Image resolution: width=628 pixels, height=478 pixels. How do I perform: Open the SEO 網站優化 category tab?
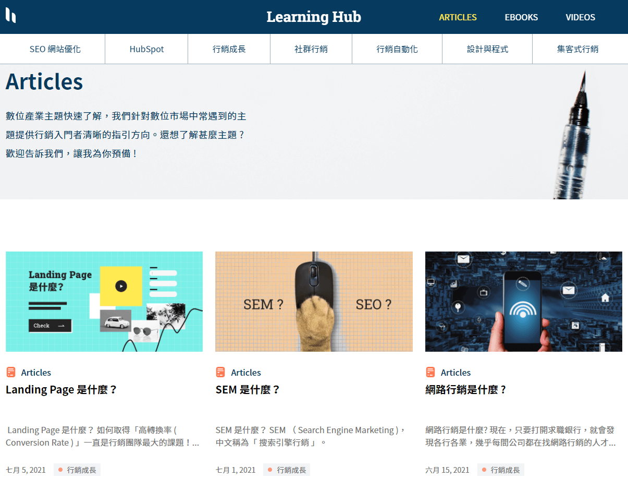point(52,49)
